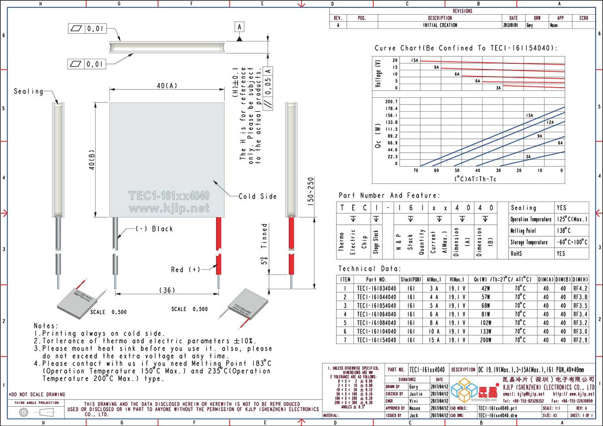Click the 'Voltage (V)' axis label
Screen dimensions: 603x426
tap(378, 74)
